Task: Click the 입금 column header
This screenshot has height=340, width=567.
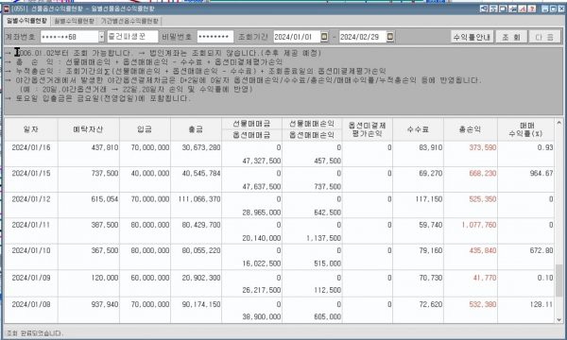Action: coord(145,129)
